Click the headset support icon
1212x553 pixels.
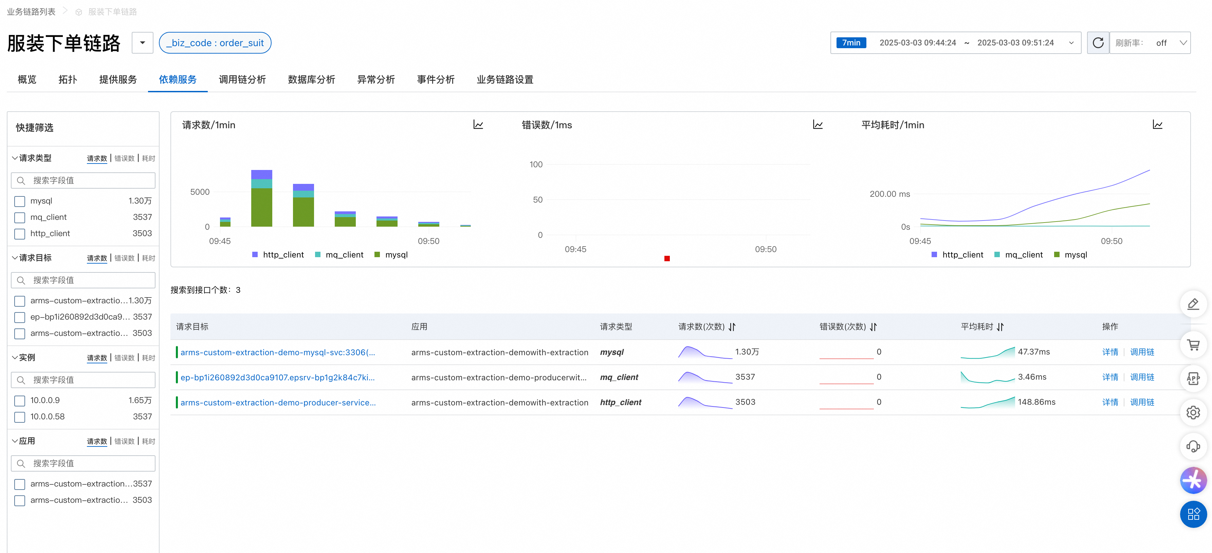1193,446
